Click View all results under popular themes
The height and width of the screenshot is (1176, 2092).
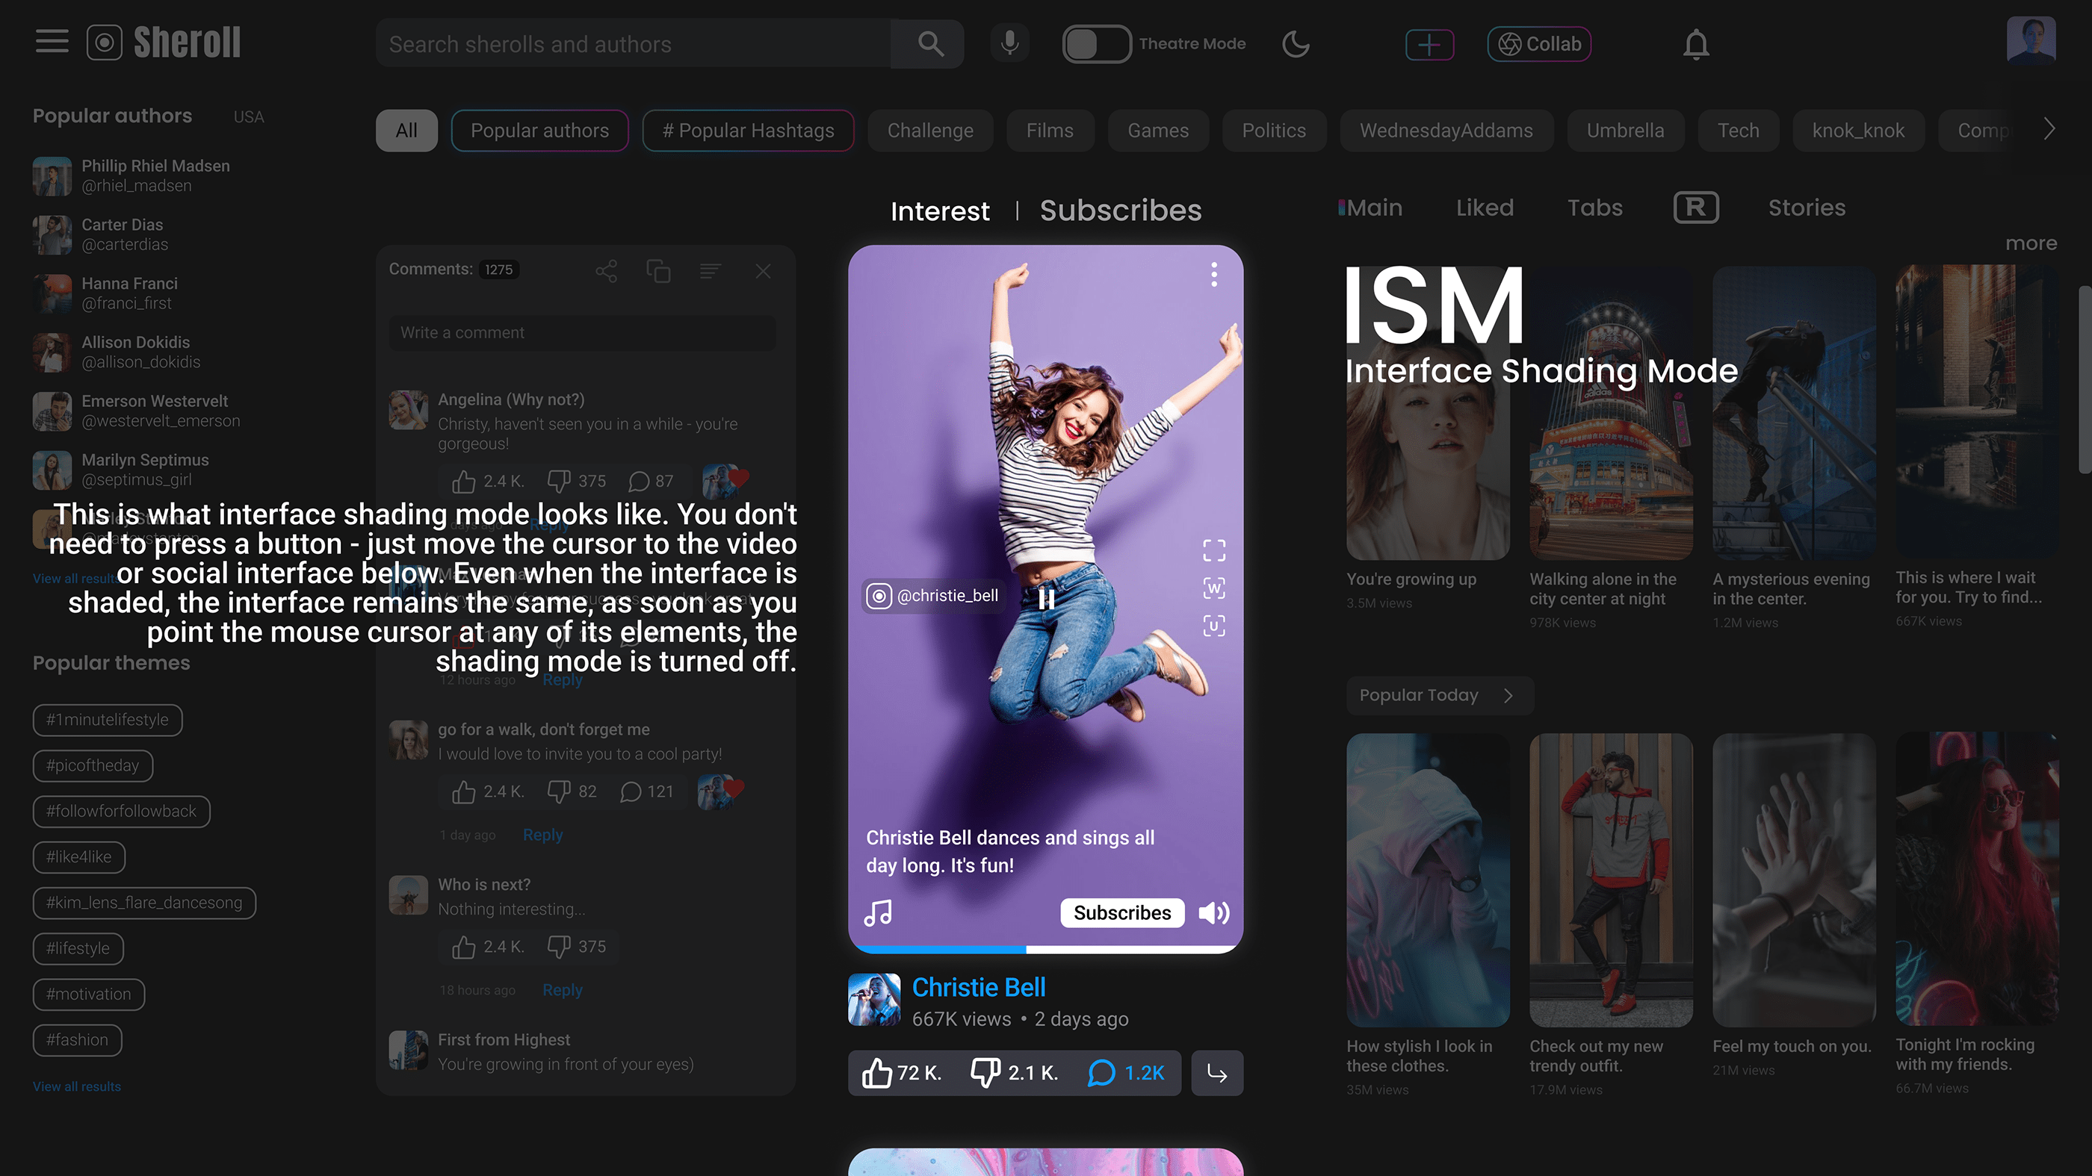[76, 1086]
